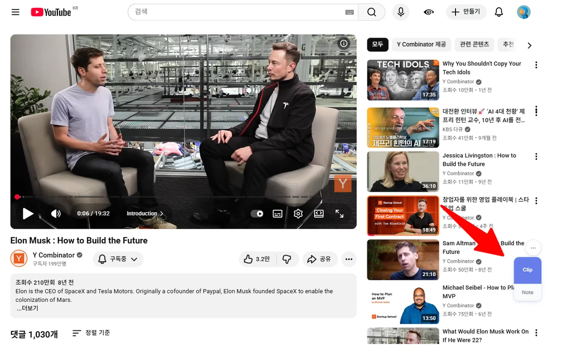
Task: Open the on-screen keyboard in search box
Action: pyautogui.click(x=350, y=12)
